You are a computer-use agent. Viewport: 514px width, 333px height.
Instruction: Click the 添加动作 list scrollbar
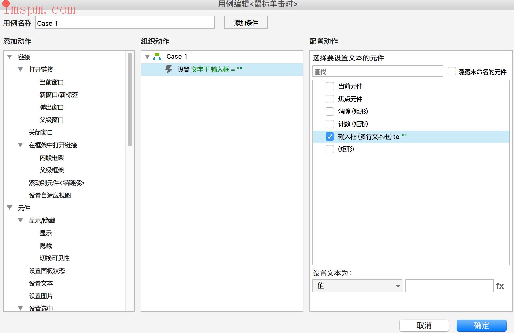pos(130,99)
